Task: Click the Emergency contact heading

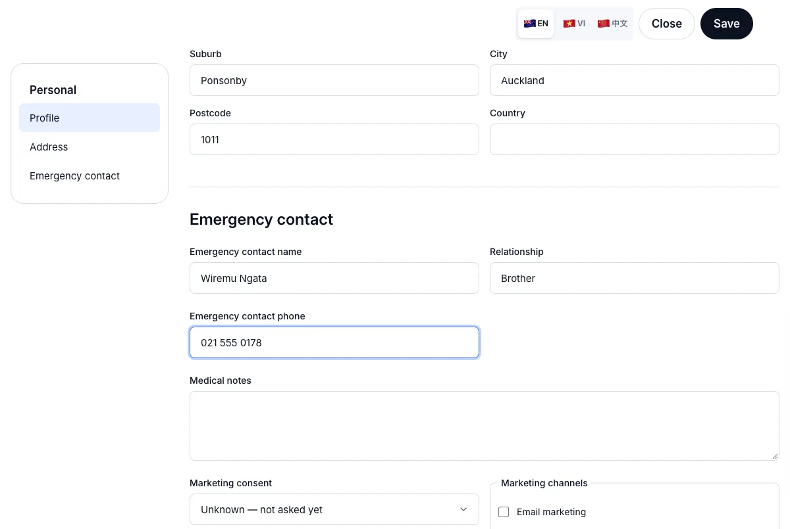Action: (x=261, y=219)
